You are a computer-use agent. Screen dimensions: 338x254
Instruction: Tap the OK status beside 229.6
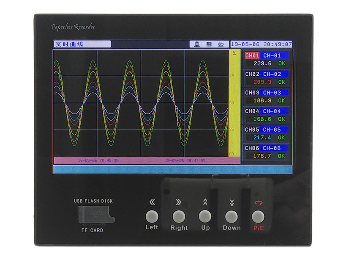281,63
